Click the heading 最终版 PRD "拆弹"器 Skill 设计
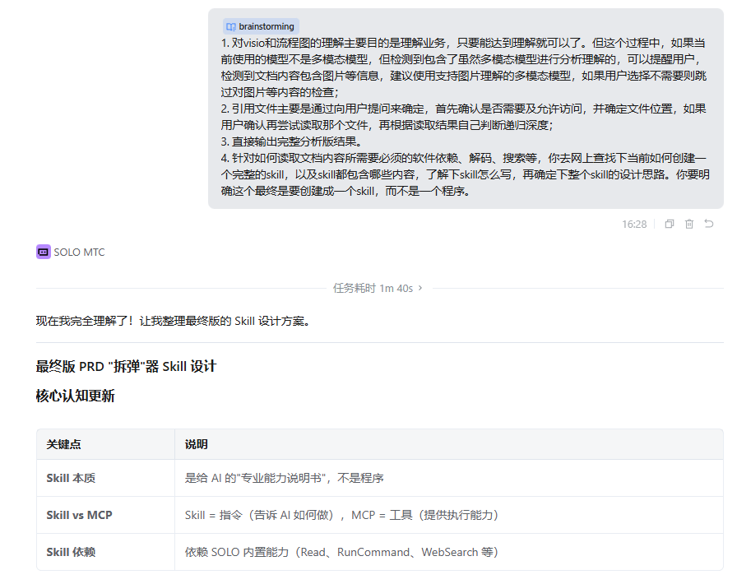The width and height of the screenshot is (737, 584). (126, 366)
